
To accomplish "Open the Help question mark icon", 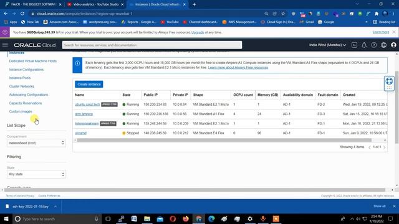I will point(374,45).
